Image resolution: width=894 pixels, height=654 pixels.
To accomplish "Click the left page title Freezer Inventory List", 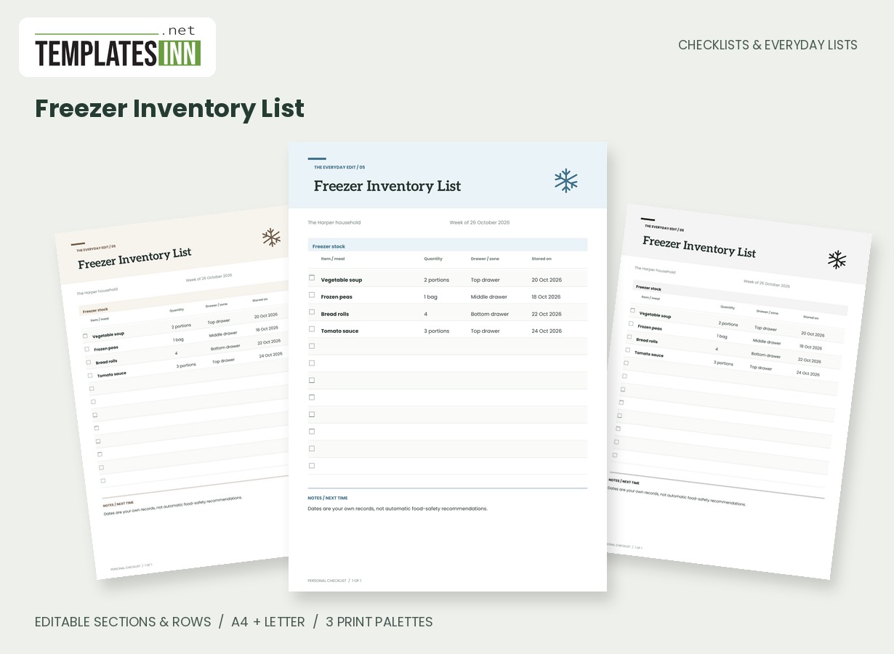I will pos(135,258).
